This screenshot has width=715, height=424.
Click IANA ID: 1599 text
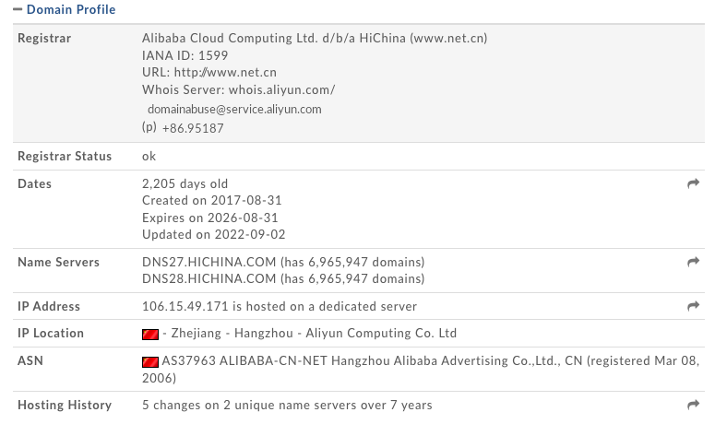(x=185, y=55)
